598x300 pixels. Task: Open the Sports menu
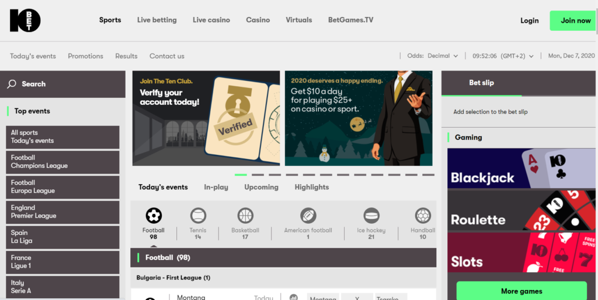pyautogui.click(x=110, y=20)
